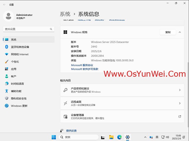Show hidden tray icons chevron
189x141 pixels.
pos(145,137)
